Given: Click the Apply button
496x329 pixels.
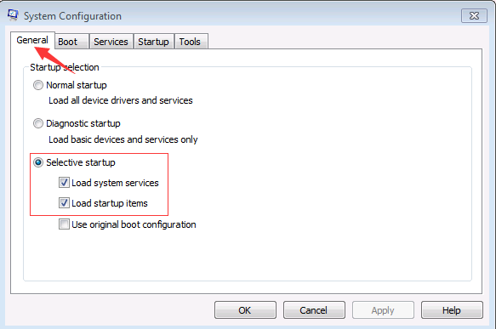Looking at the screenshot, I should [x=383, y=310].
